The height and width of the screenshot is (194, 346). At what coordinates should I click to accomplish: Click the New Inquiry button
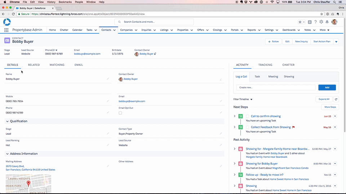(301, 42)
